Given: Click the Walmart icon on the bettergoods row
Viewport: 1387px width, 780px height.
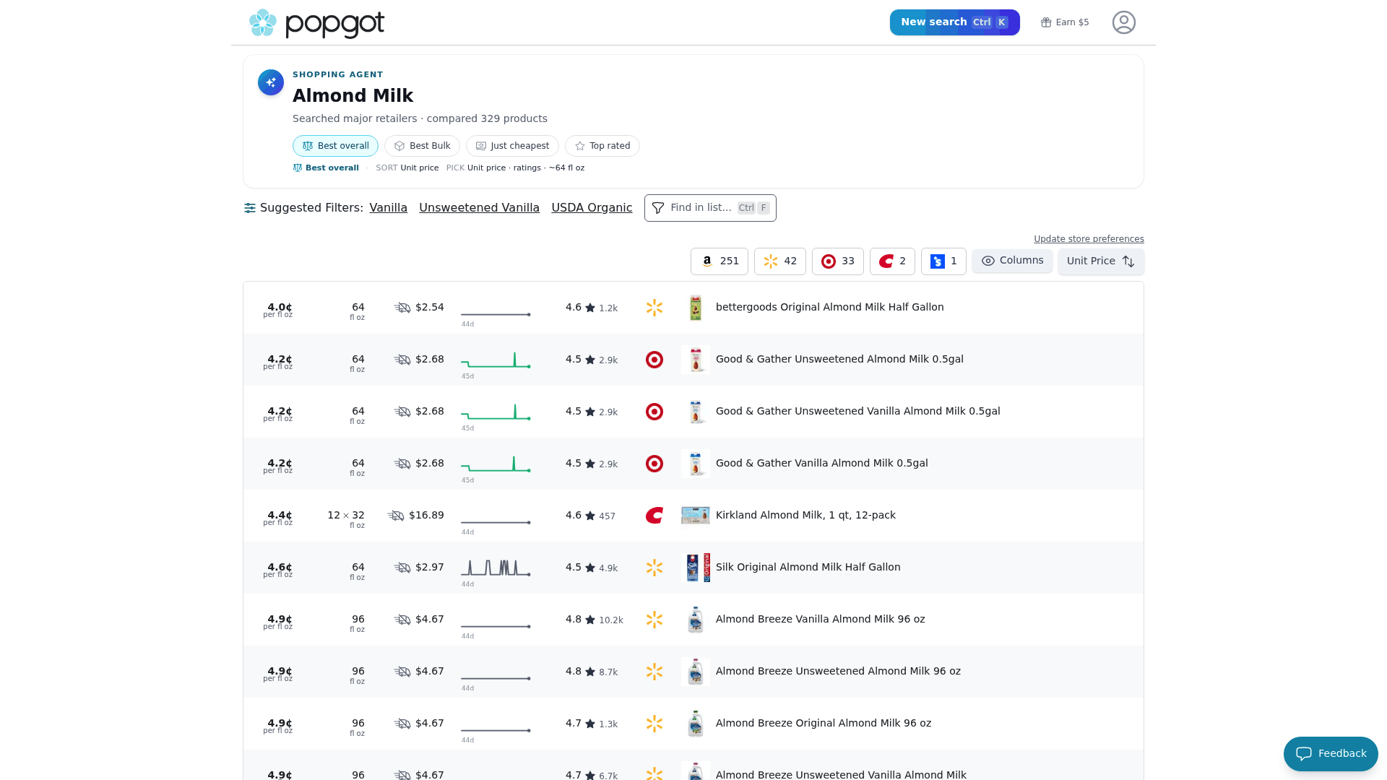Looking at the screenshot, I should 654,308.
